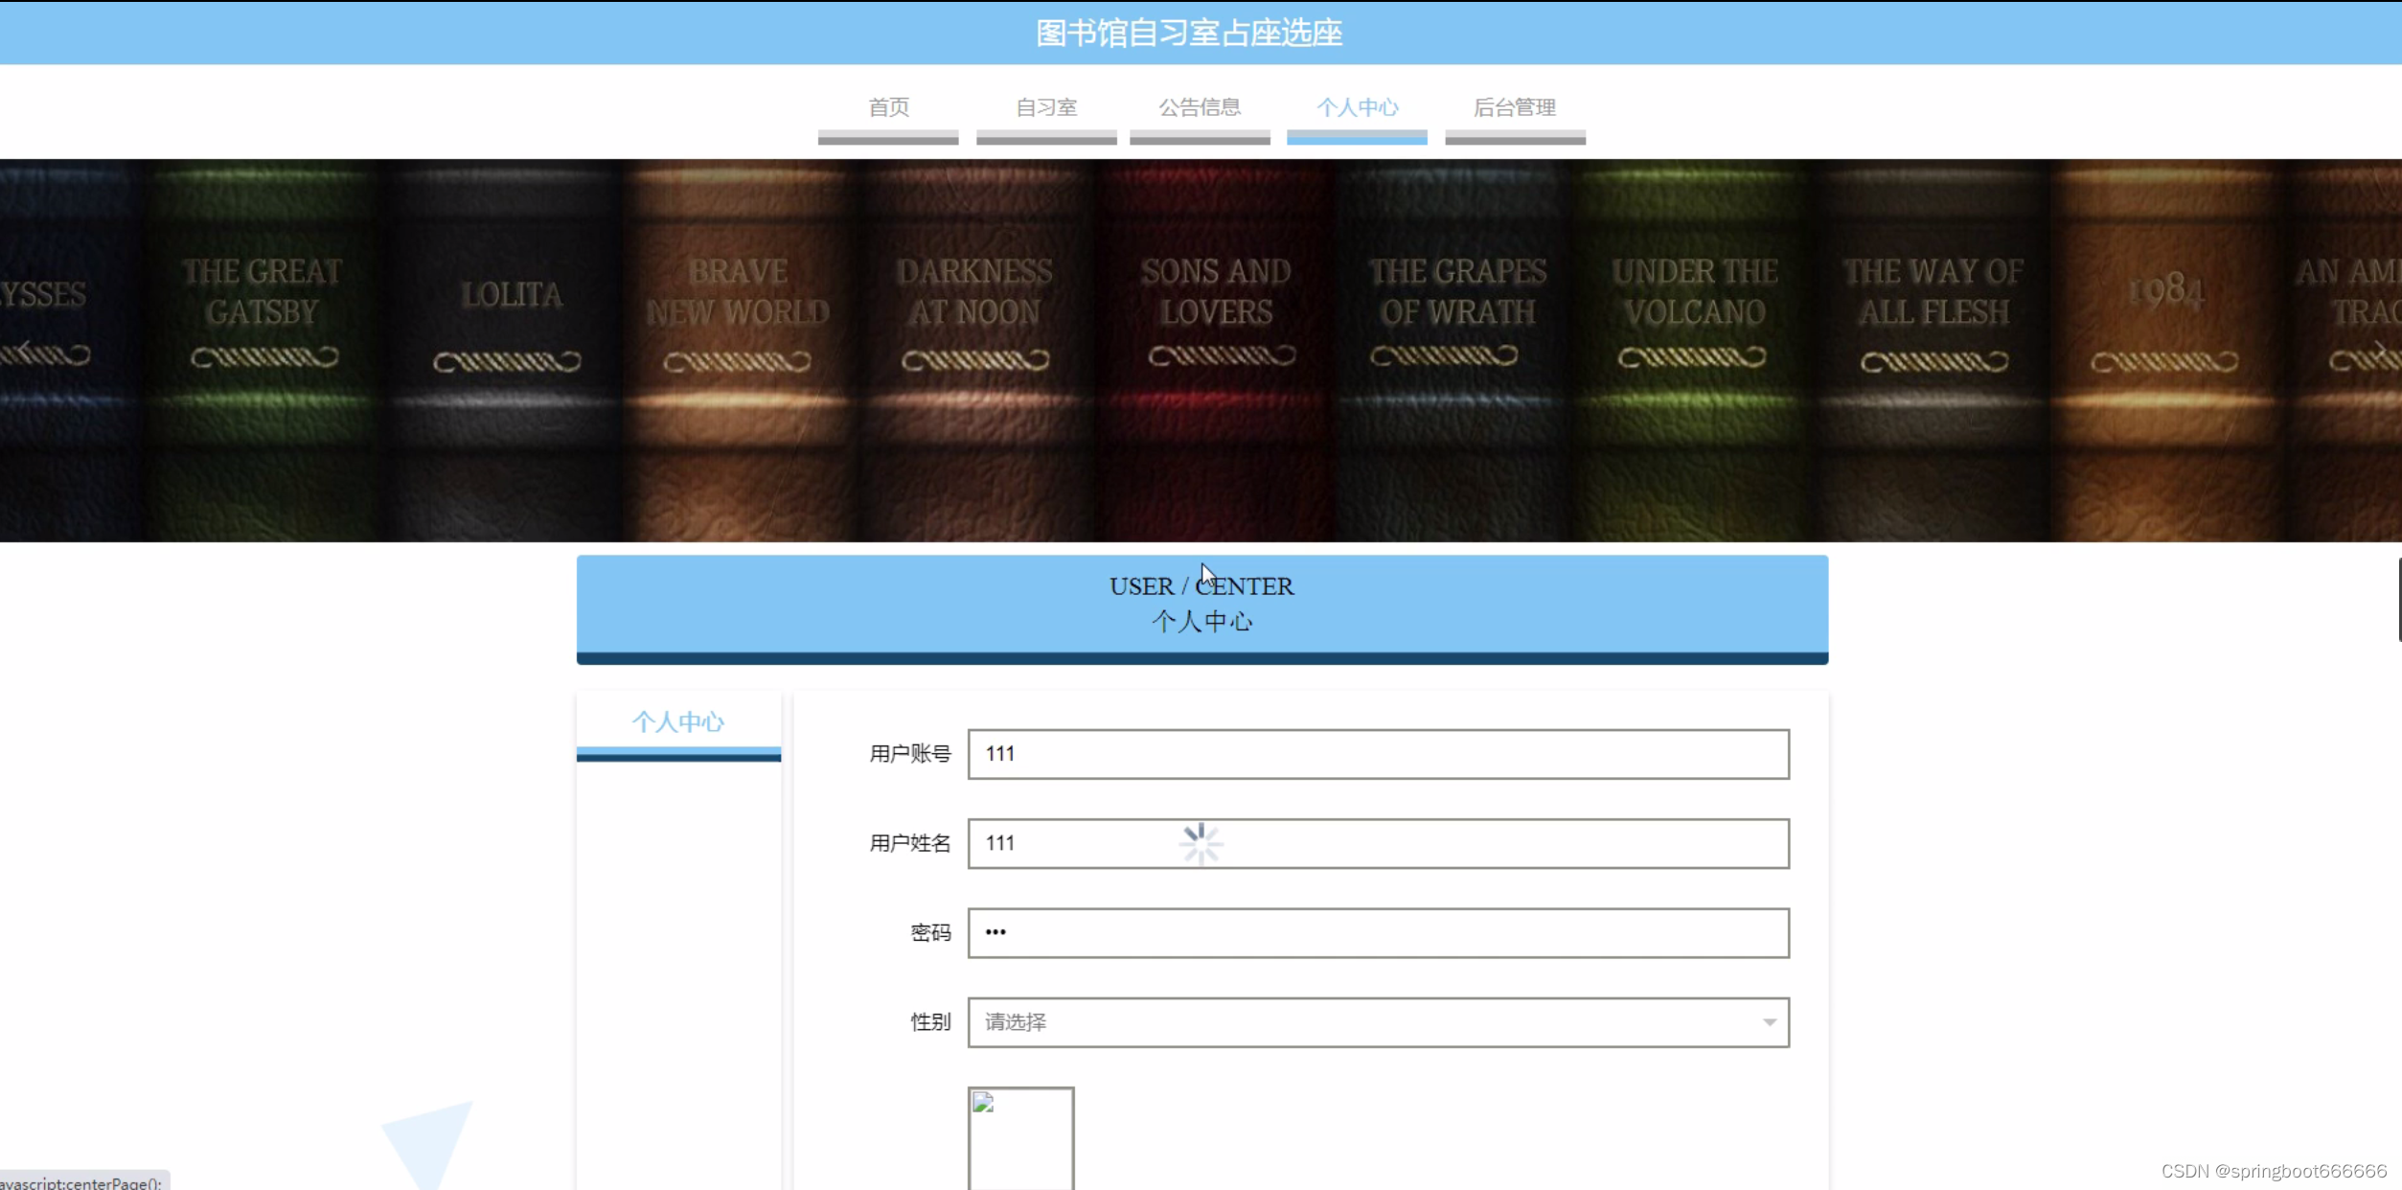The image size is (2402, 1190).
Task: Click the carousel next arrow
Action: pos(2379,348)
